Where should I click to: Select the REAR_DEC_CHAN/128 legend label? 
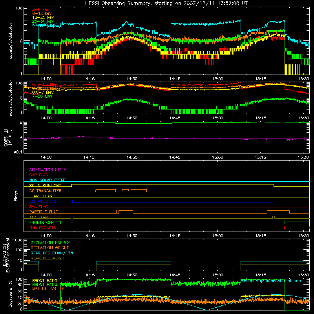pyautogui.click(x=52, y=253)
